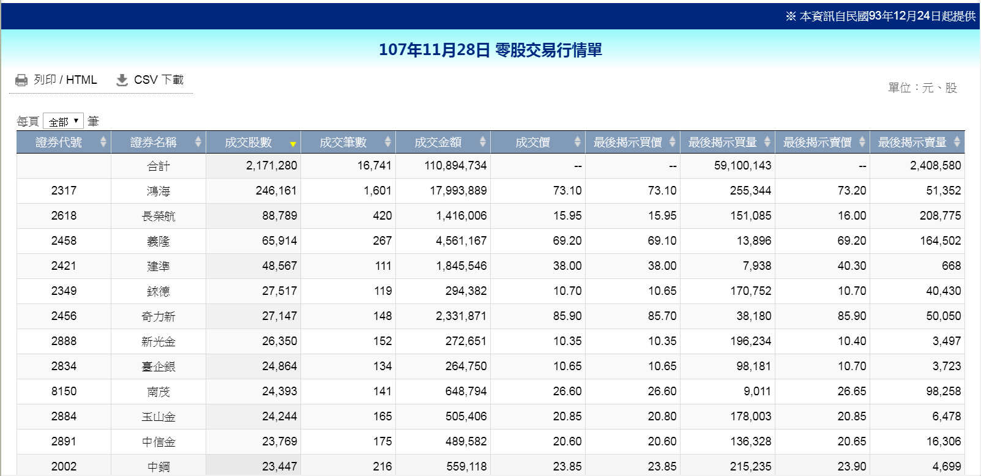Sort by 最後揭示買價 column header
Screen dimensions: 981x476
pyautogui.click(x=633, y=142)
